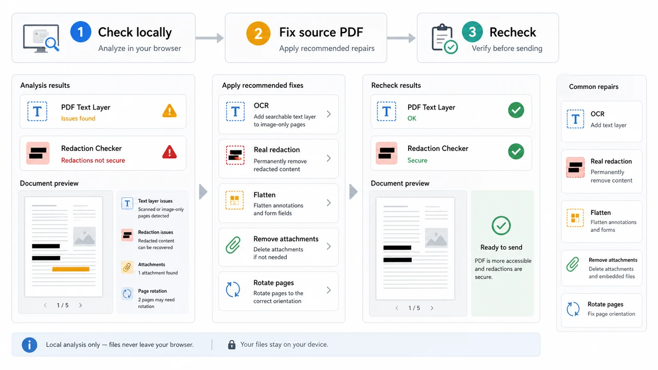658x370 pixels.
Task: Click Rotate pages icon in Common repairs
Action: [573, 309]
